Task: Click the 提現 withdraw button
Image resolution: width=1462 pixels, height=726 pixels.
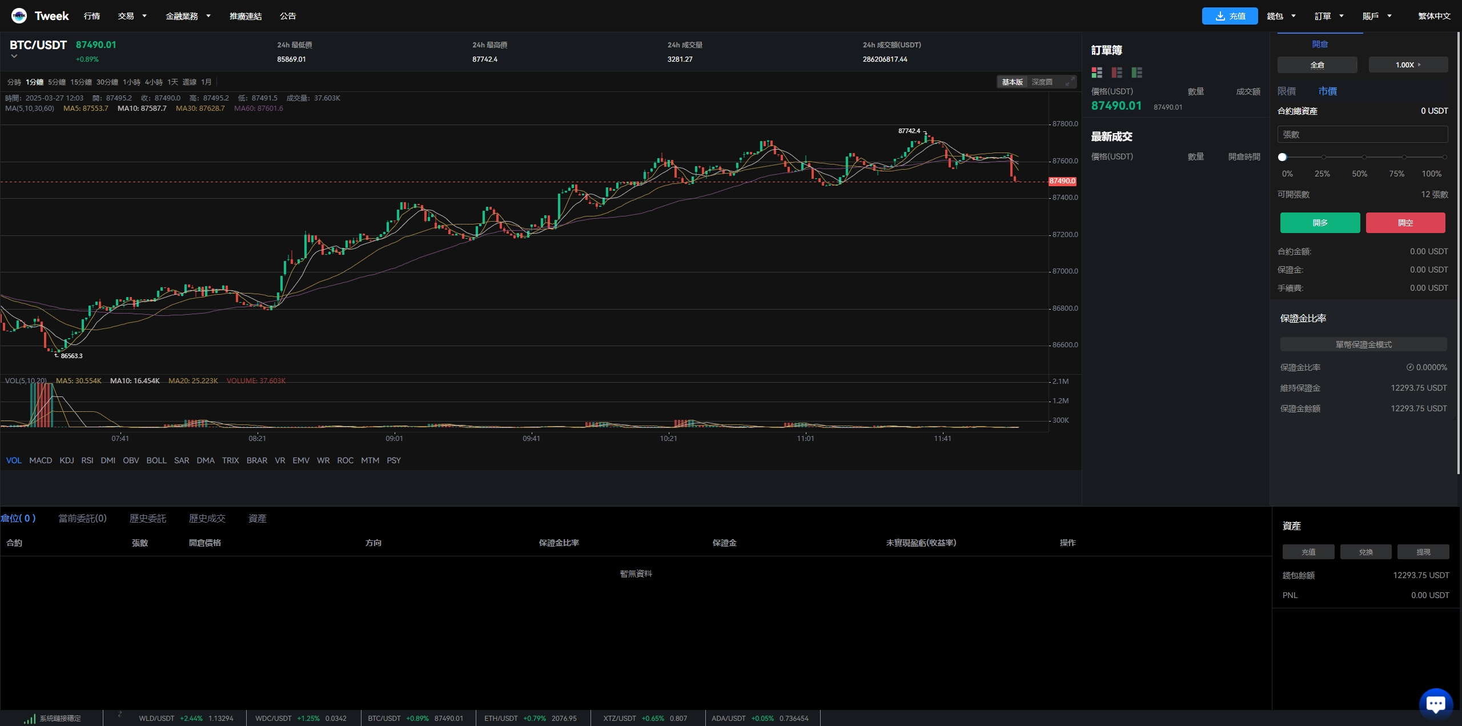Action: [1423, 552]
